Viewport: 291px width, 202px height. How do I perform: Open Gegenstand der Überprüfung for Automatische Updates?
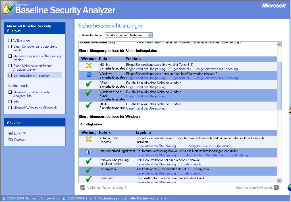pyautogui.click(x=156, y=146)
